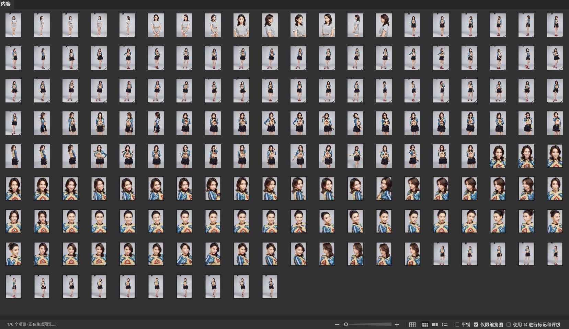Screen dimensions: 569x329
Task: Select the first thumbnail in the sixth row
Action: pyautogui.click(x=13, y=188)
